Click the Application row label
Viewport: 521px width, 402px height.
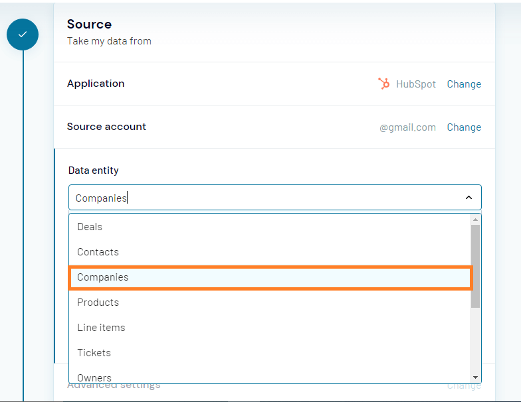tap(96, 84)
